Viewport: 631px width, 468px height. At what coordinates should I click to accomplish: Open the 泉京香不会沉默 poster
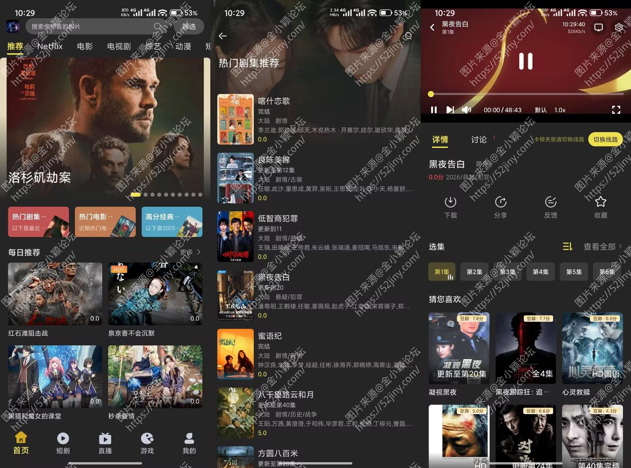pyautogui.click(x=155, y=294)
